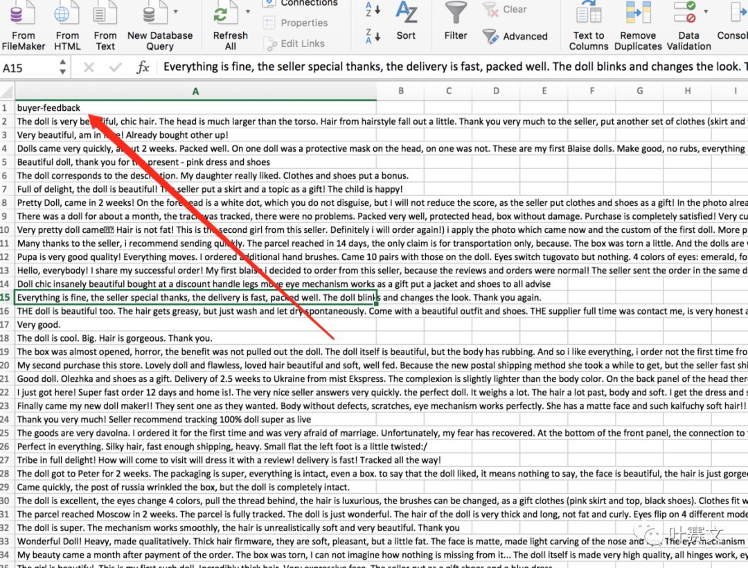Sort descending with the Z-to-A icon
This screenshot has width=748, height=568.
373,36
